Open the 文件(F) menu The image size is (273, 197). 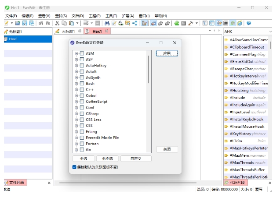[11, 16]
